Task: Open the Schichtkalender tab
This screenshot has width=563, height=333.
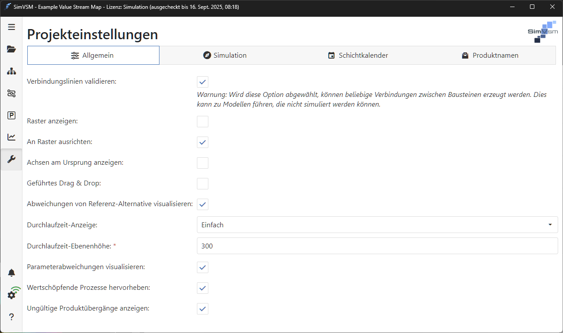Action: 358,55
